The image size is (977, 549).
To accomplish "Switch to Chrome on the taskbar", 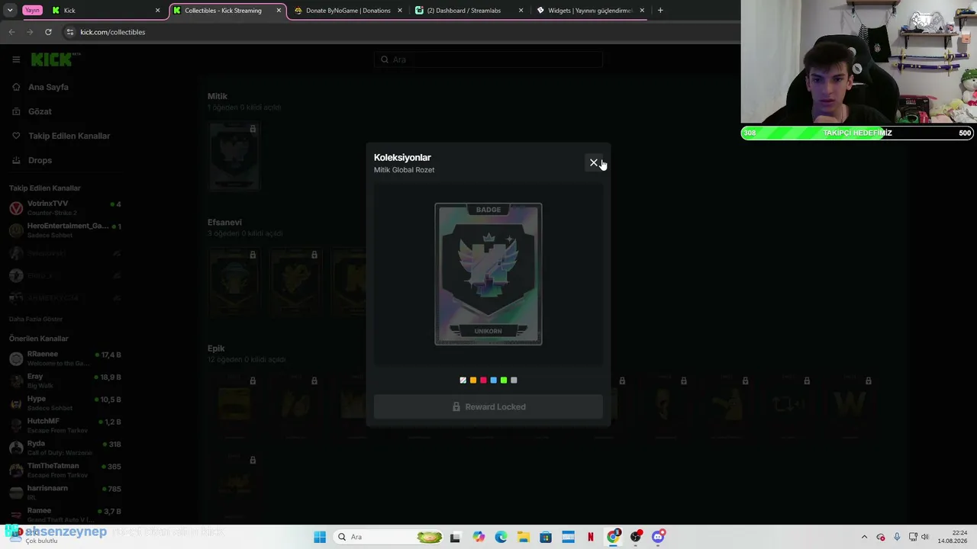I will pos(613,537).
